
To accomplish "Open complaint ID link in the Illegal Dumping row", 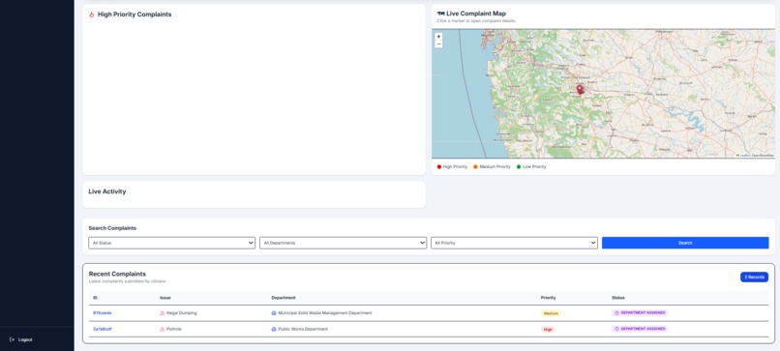I will tap(103, 313).
